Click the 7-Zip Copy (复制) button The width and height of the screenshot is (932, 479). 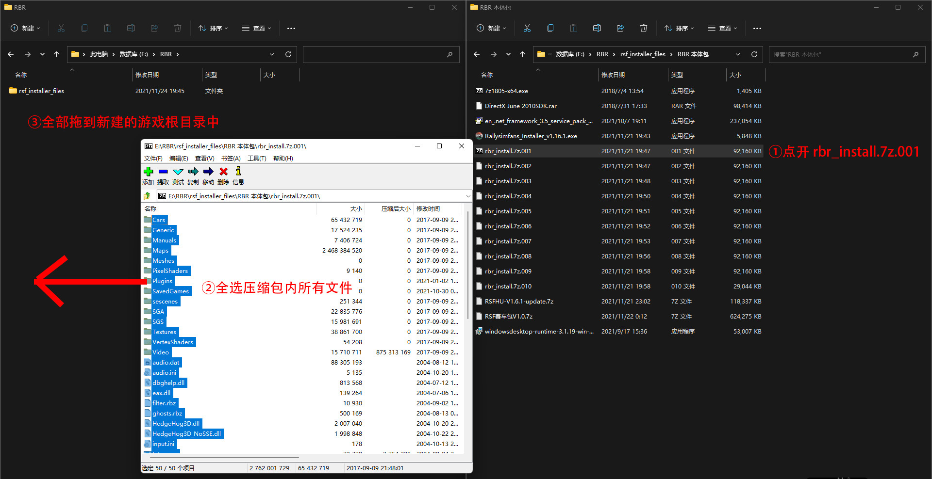pos(193,176)
